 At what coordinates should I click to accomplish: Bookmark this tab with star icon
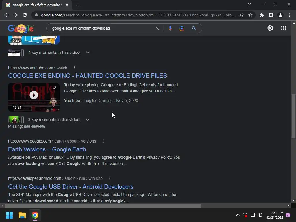pyautogui.click(x=250, y=15)
